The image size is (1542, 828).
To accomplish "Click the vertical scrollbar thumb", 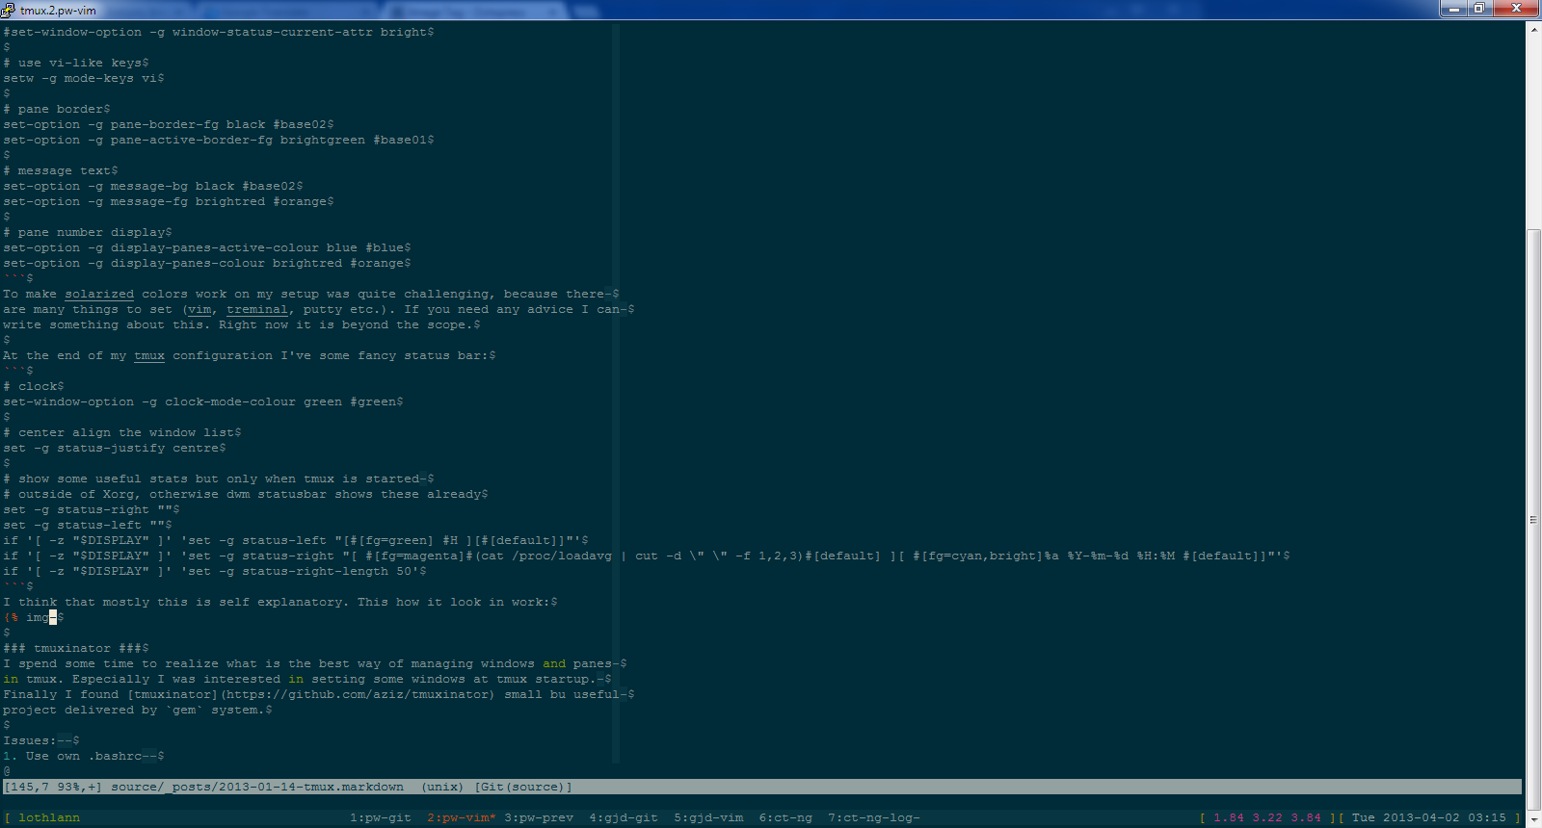I will click(1533, 520).
